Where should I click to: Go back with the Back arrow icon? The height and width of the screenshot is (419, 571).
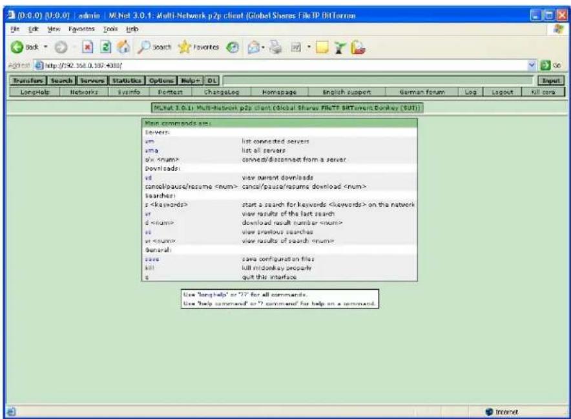(x=17, y=47)
